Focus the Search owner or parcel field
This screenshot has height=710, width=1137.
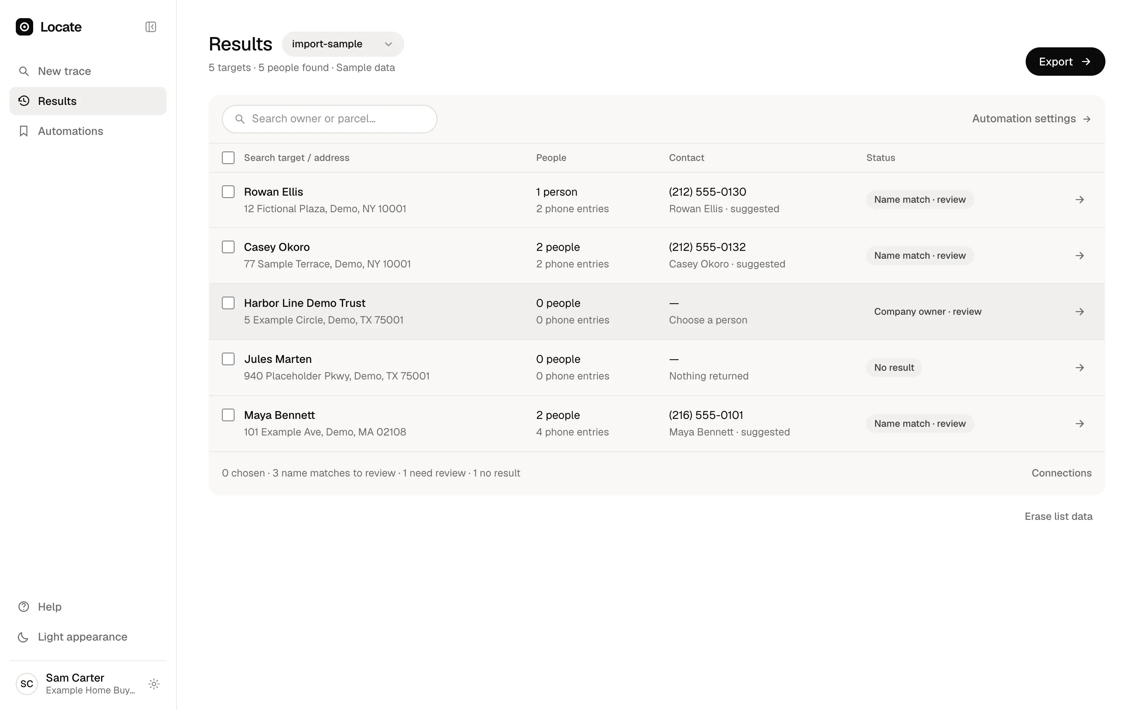tap(329, 119)
